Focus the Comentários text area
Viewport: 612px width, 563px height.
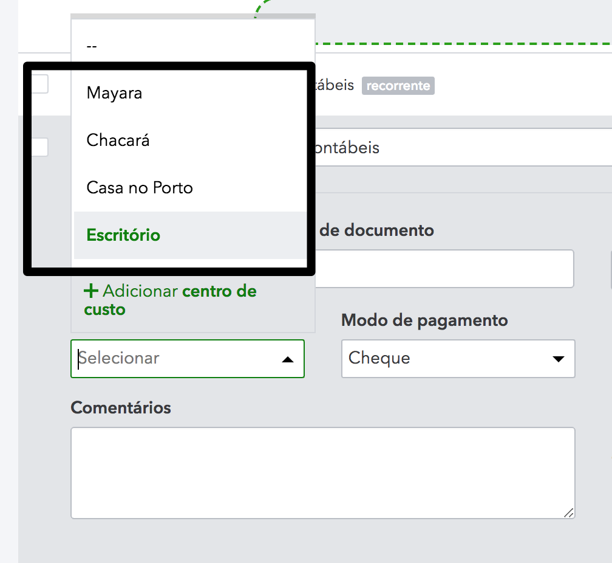coord(322,472)
